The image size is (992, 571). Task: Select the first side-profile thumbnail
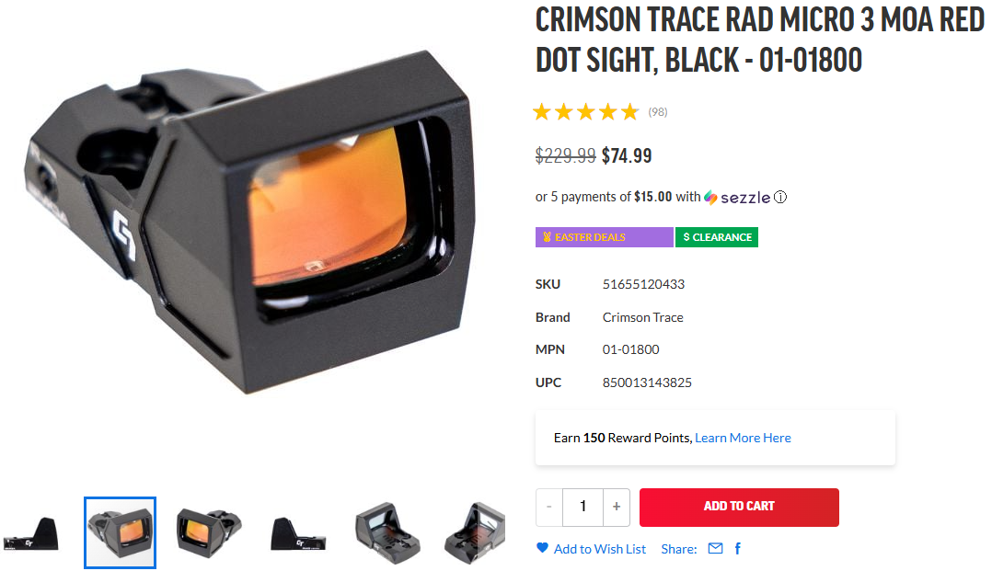pos(31,533)
